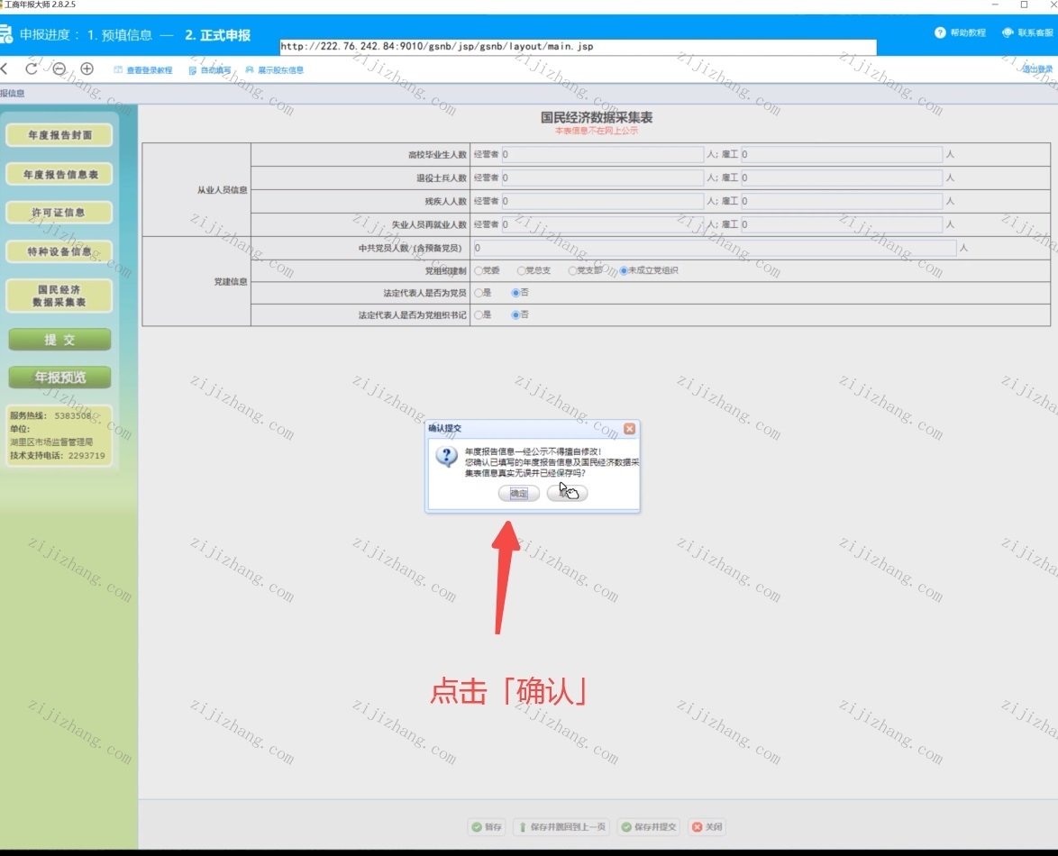
Task: Click 联系客服 contact support
Action: tap(1027, 32)
